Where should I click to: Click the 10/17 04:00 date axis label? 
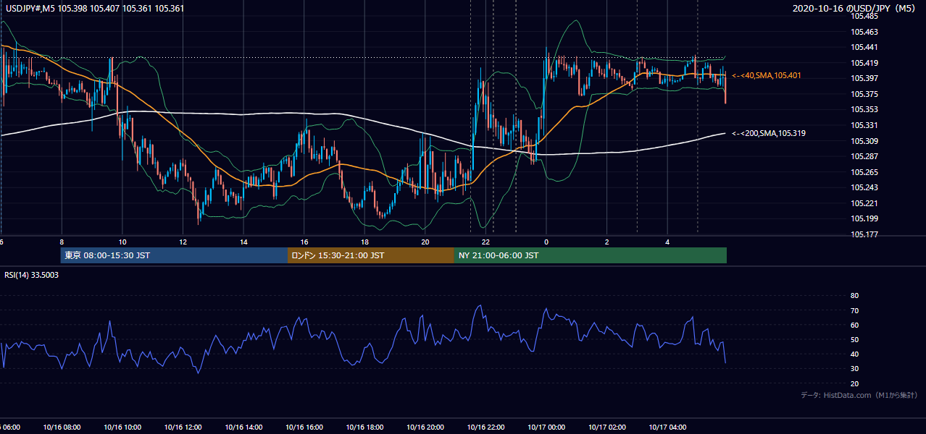tap(667, 427)
